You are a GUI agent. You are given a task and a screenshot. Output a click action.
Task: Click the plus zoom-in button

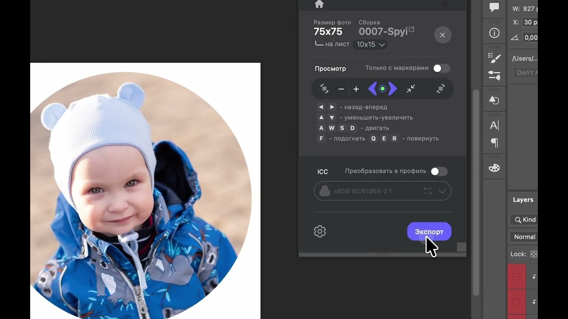356,89
